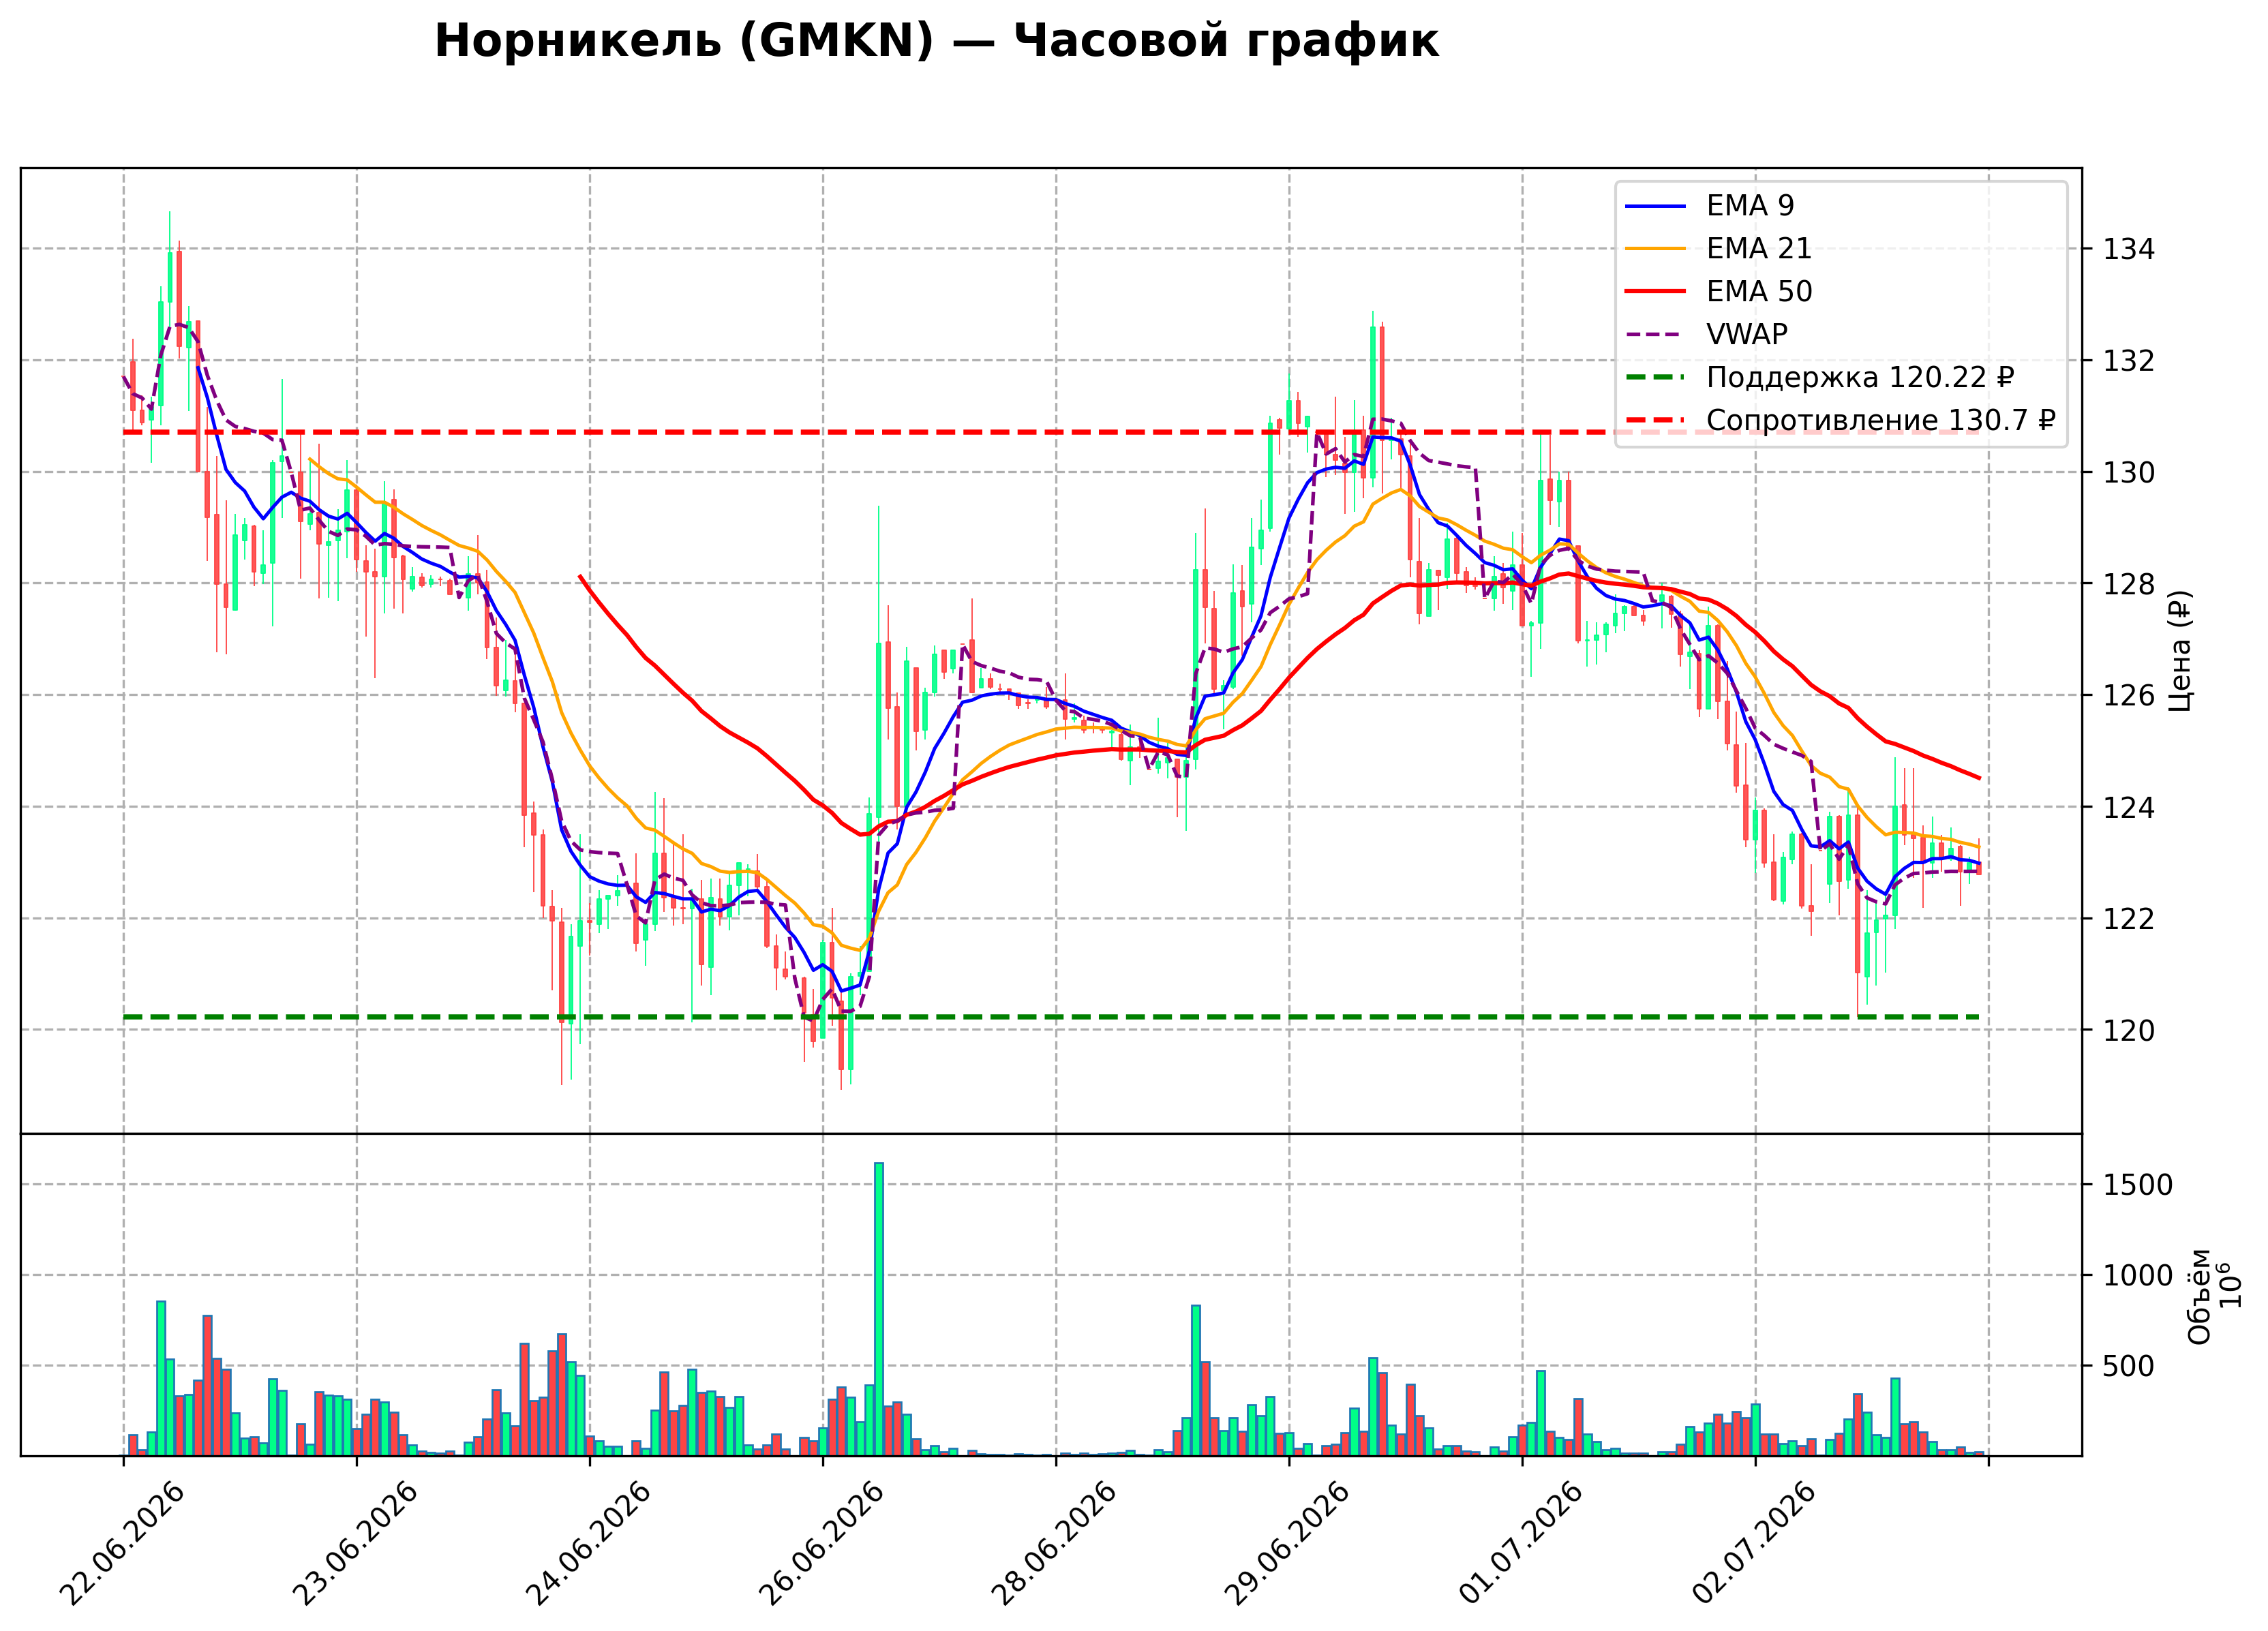Click legend label Сопротивление 130.7 ₽

click(x=1881, y=421)
